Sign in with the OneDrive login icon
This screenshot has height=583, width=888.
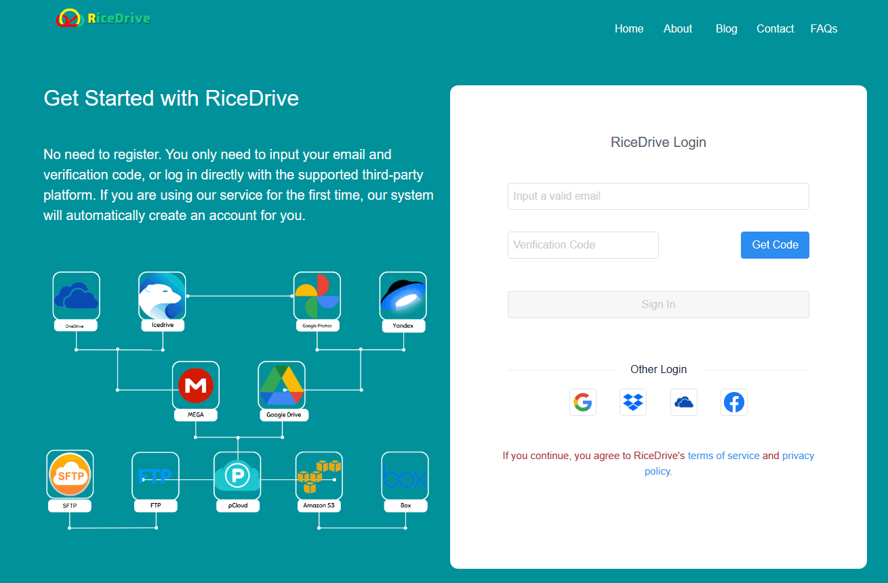pos(684,402)
